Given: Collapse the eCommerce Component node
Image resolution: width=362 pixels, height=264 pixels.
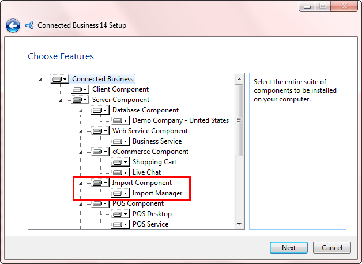Looking at the screenshot, I should pyautogui.click(x=81, y=152).
